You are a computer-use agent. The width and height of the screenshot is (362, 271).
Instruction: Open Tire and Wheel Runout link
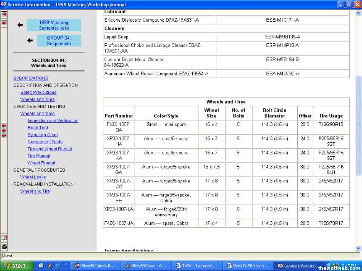click(50, 149)
